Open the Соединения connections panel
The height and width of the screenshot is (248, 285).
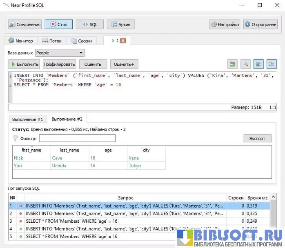point(25,24)
